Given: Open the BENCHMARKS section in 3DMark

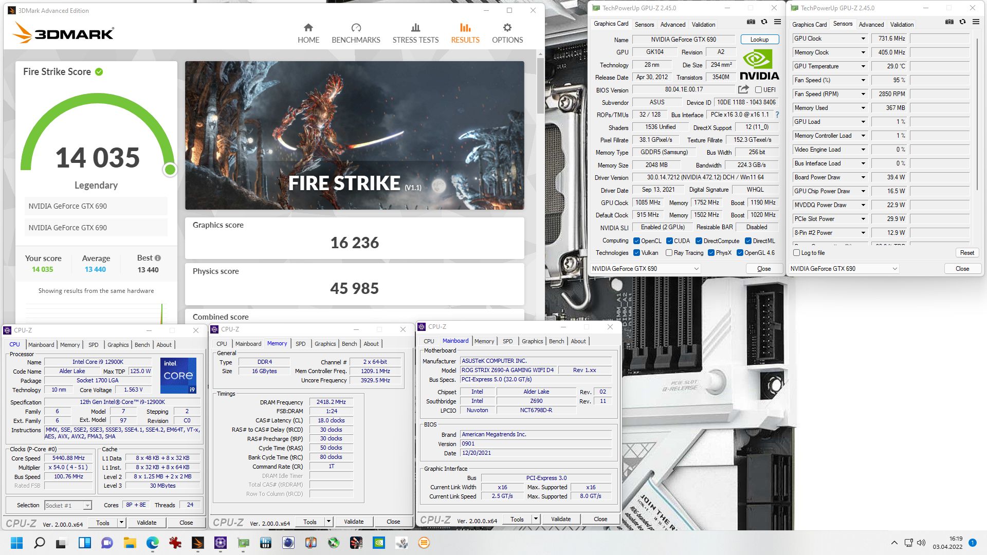Looking at the screenshot, I should click(x=356, y=33).
